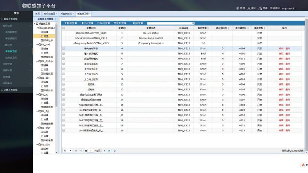Click the import variable (导入变量) icon button
The width and height of the screenshot is (308, 173).
click(87, 23)
